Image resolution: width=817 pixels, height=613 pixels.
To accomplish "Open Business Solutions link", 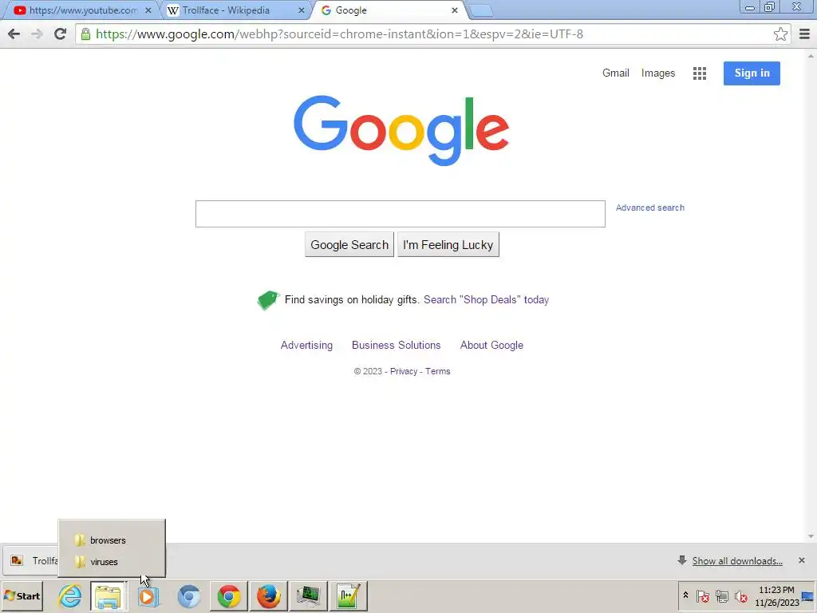I will [396, 345].
